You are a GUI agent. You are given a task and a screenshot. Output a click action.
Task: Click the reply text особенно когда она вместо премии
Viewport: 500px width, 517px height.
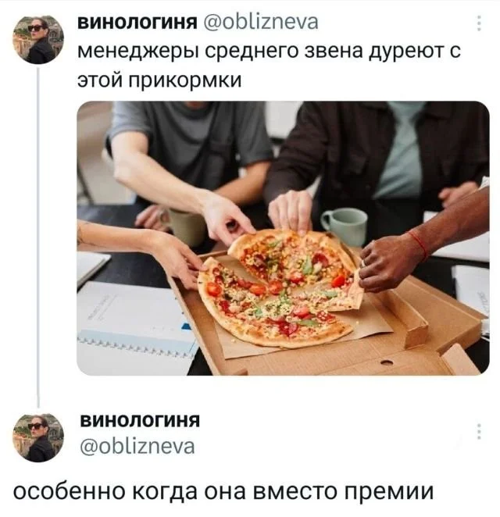pos(223,492)
